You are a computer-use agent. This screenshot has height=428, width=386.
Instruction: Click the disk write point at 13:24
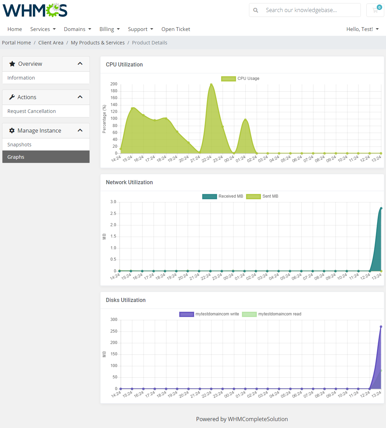point(381,327)
